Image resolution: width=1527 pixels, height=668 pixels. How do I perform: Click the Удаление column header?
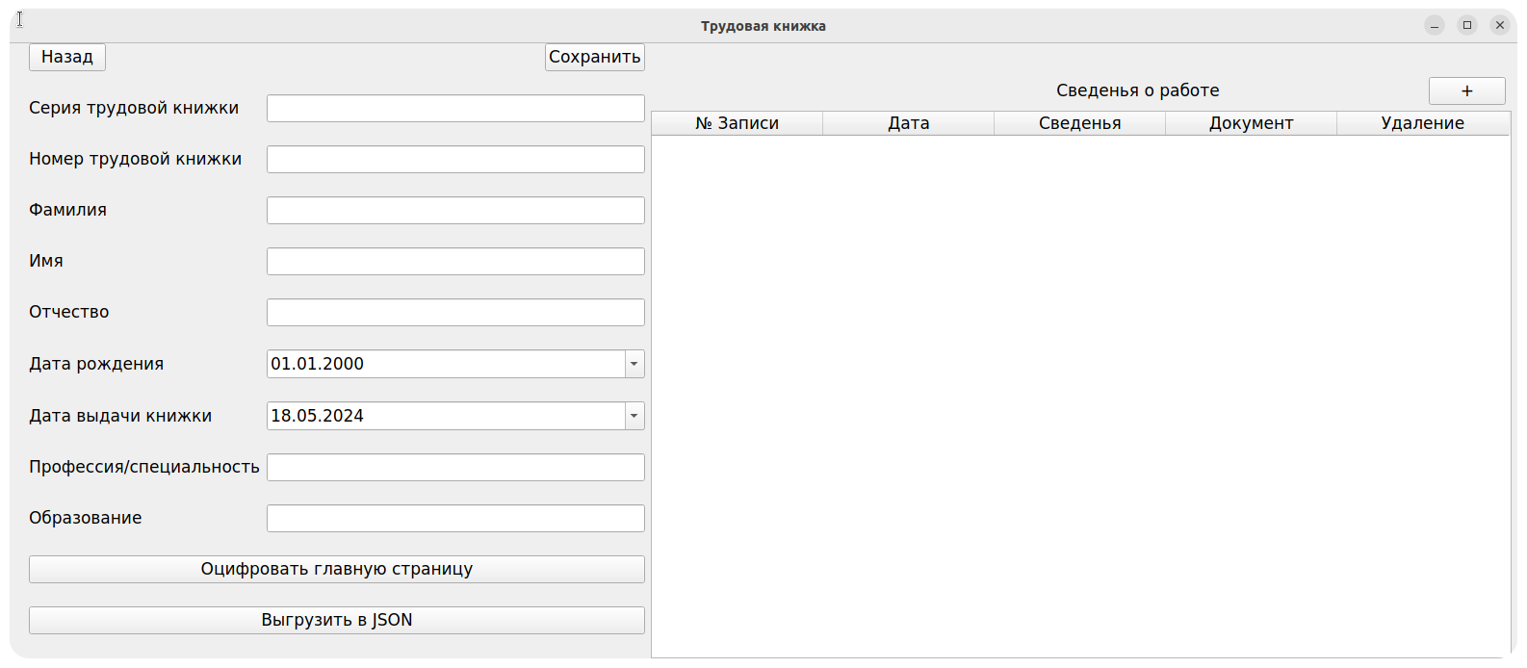pyautogui.click(x=1422, y=123)
